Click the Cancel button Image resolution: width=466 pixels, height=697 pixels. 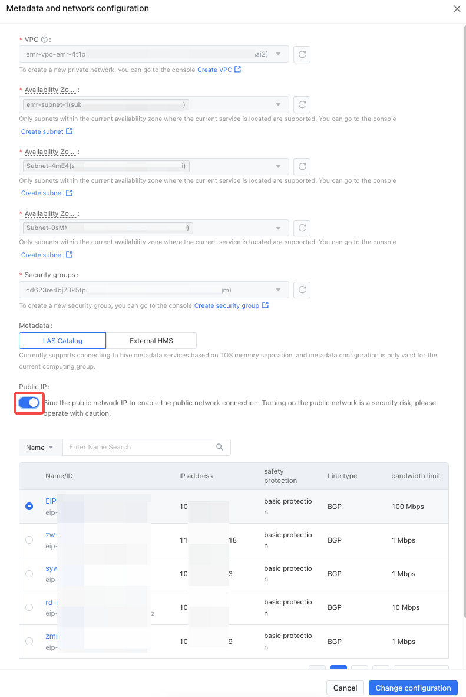coord(345,688)
